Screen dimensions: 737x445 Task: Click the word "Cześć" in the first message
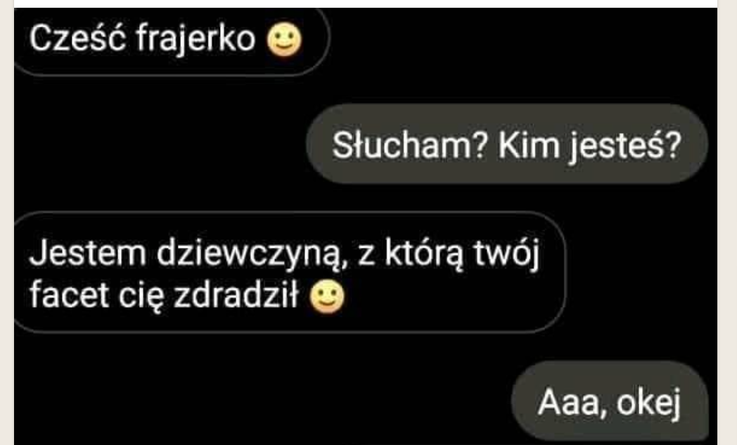(x=77, y=37)
